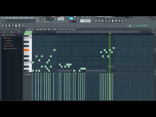Click the Pattern 1 selector
Viewport: 156px width, 117px height.
click(x=85, y=21)
